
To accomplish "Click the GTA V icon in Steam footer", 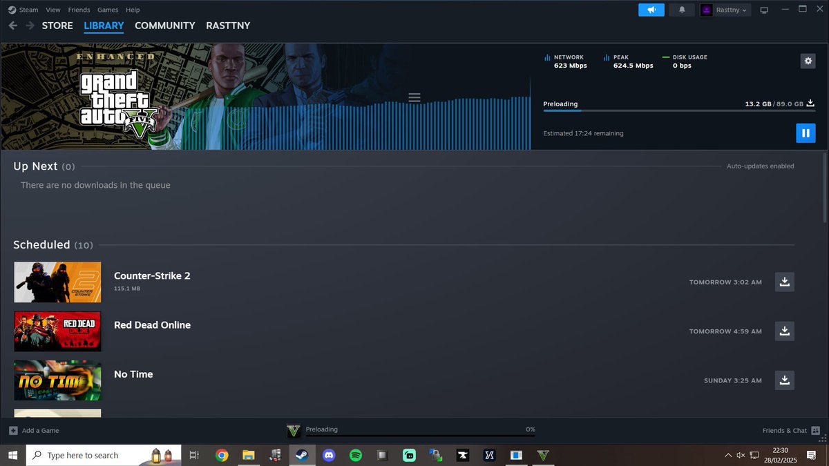I will (294, 431).
